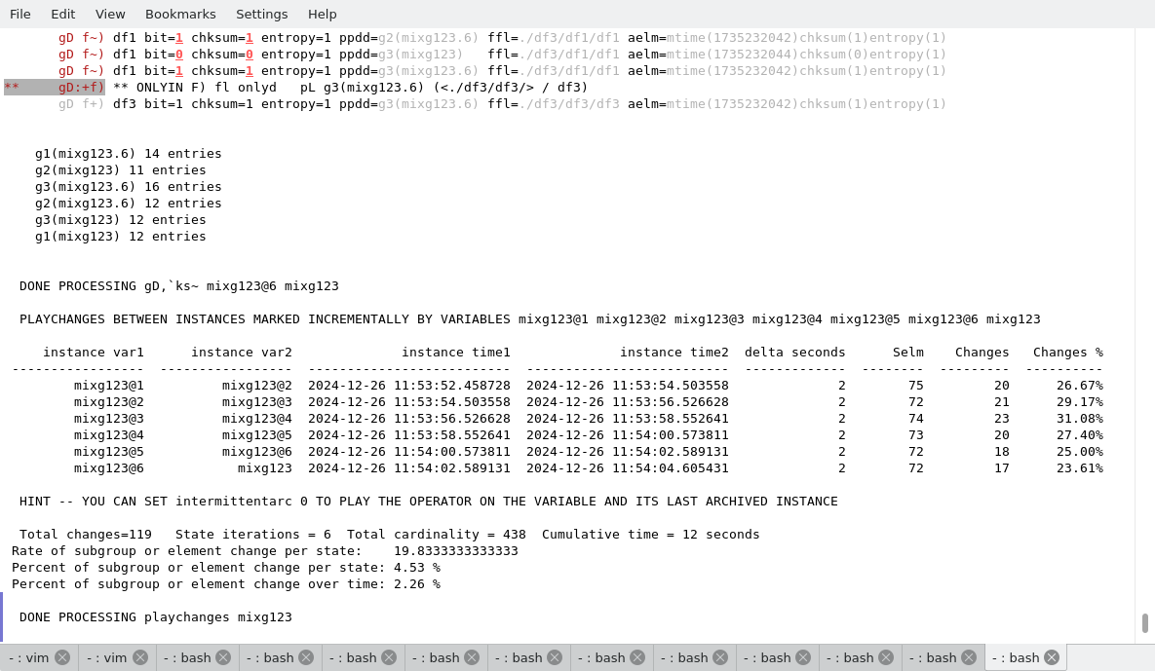Screen dimensions: 1155x671
Task: Close the second vim tab
Action: click(140, 657)
